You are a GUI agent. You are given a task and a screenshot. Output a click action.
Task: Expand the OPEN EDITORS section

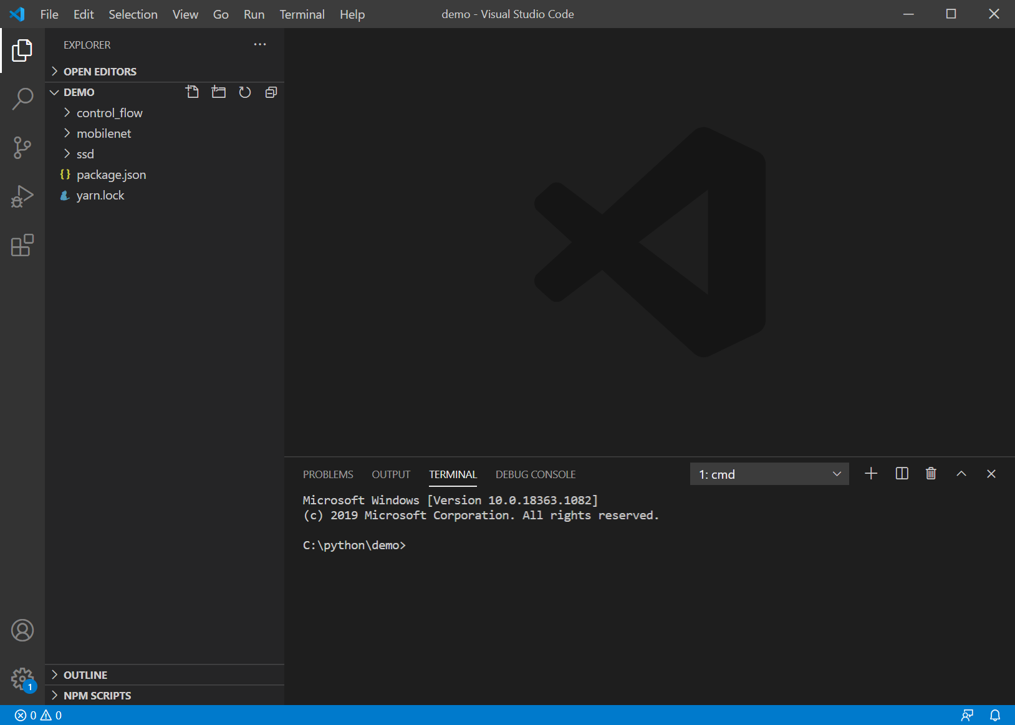[165, 72]
